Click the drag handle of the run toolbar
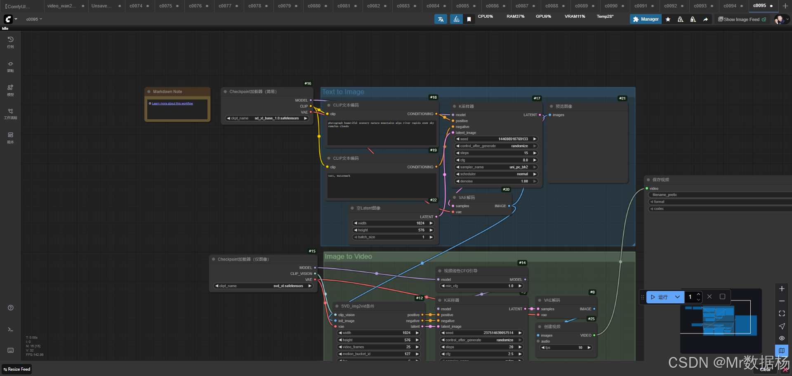Viewport: 792px width, 376px height. [642, 297]
